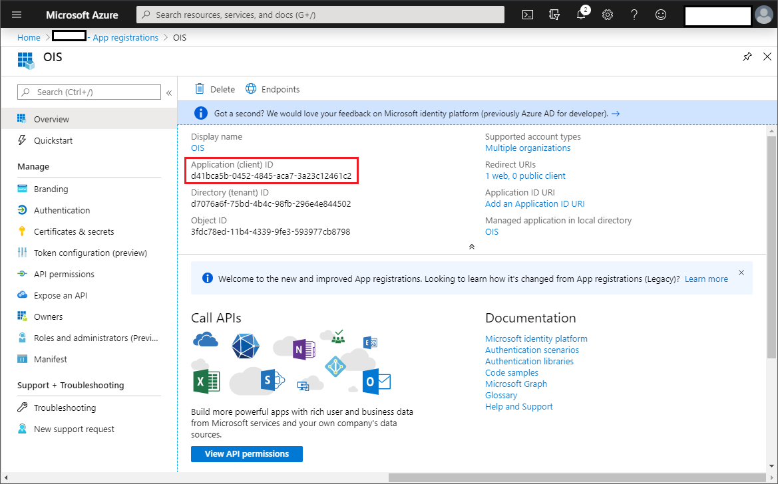
Task: Collapse the left menu with double chevron
Action: click(x=169, y=92)
